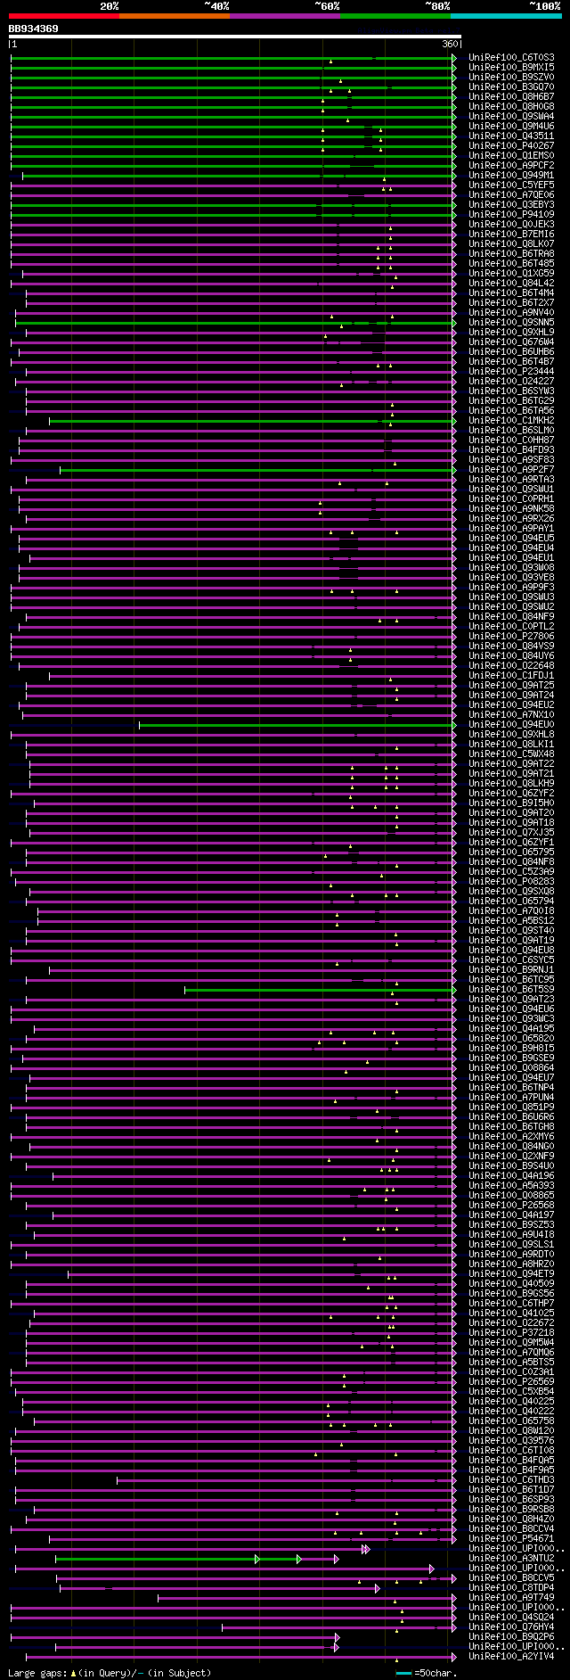The height and width of the screenshot is (1680, 570).
Task: Select label UniRef100_Q39576
Action: (511, 1441)
